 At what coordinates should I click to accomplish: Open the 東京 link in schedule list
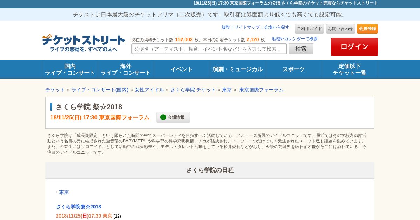click(64, 192)
